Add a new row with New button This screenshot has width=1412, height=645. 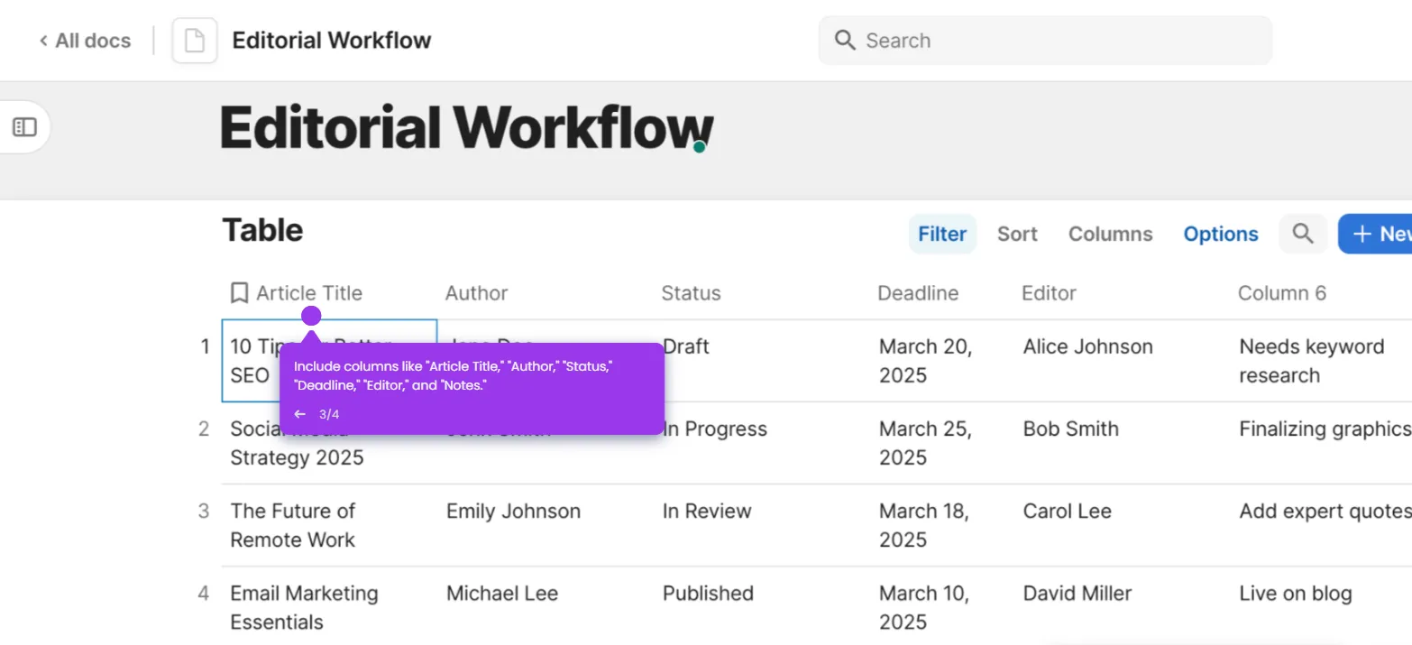[1377, 234]
